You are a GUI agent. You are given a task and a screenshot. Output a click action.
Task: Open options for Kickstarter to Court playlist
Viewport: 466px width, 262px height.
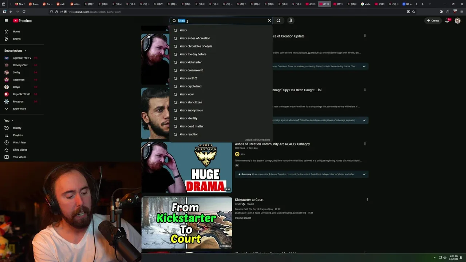[x=367, y=199]
